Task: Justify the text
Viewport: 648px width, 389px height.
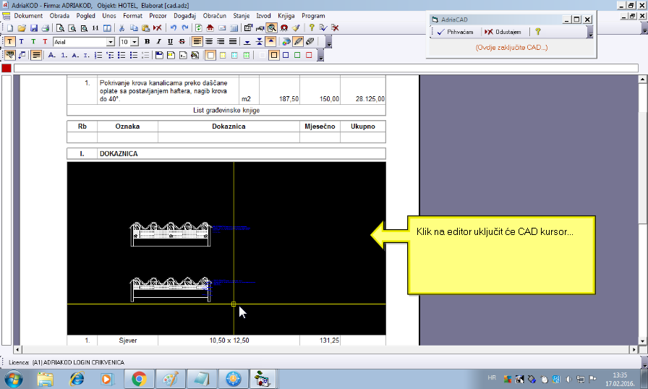Action: click(233, 42)
